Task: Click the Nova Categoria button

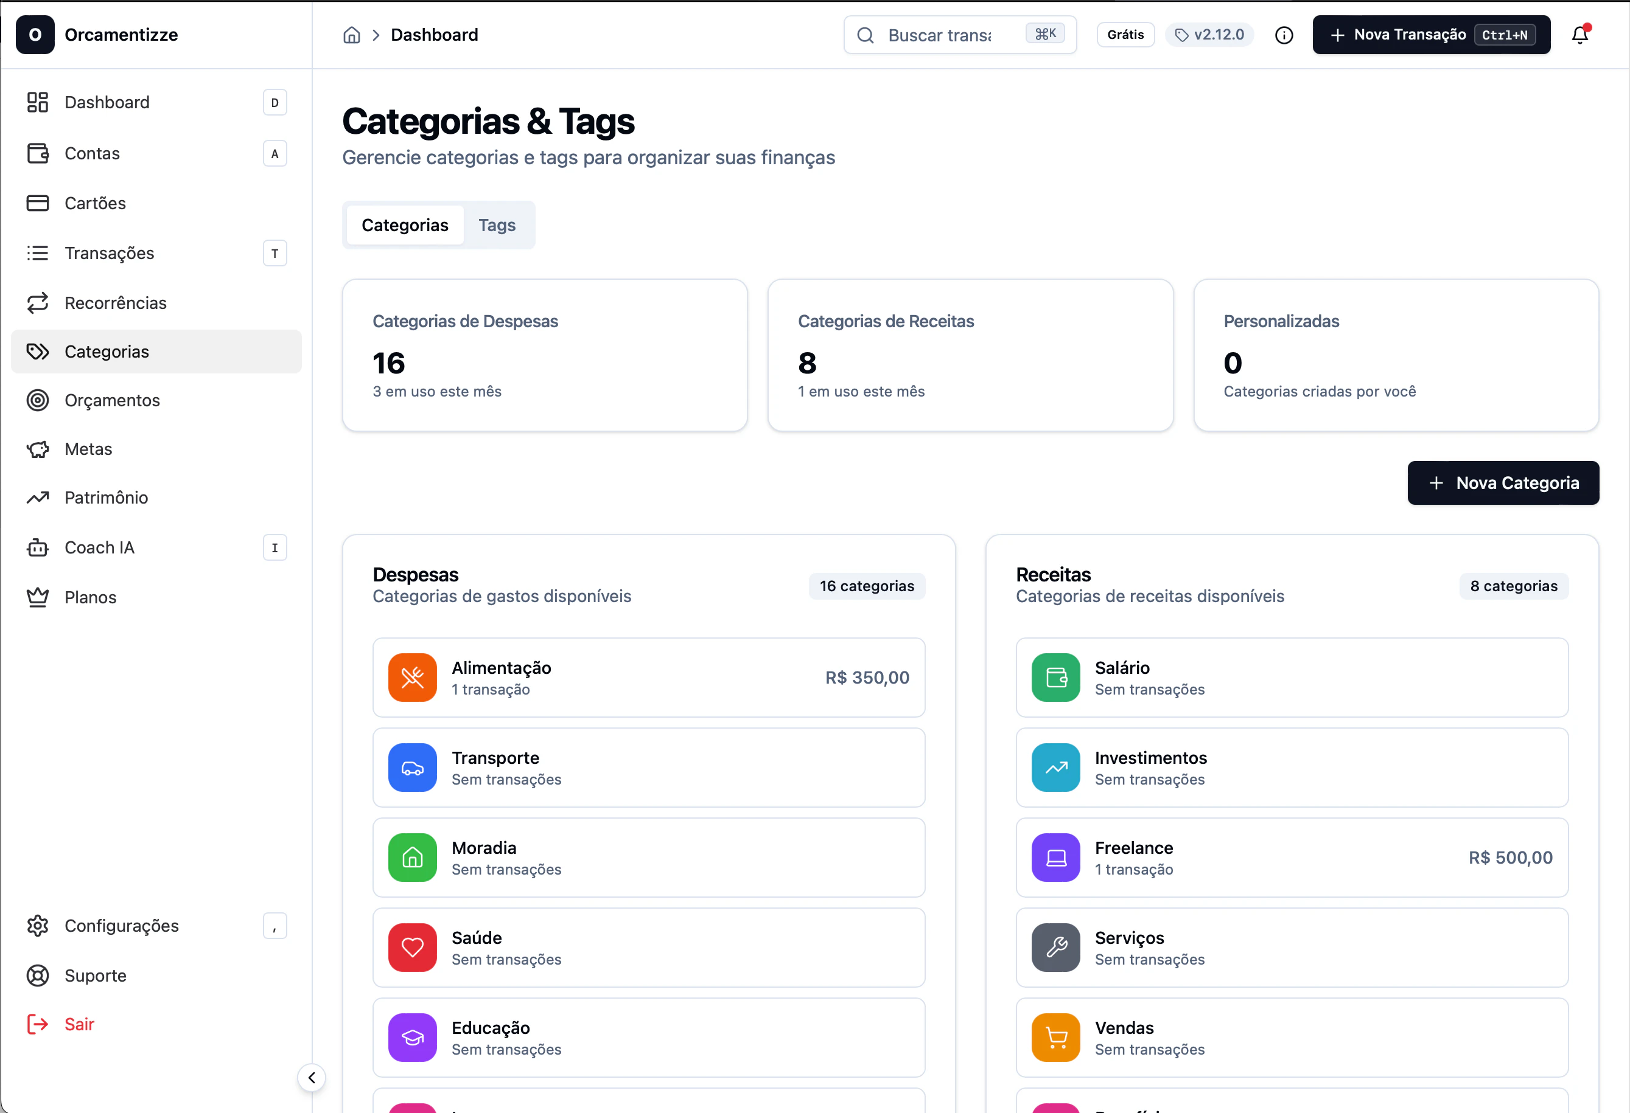Action: (x=1502, y=483)
